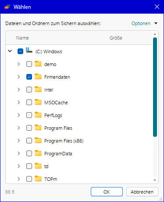Expand the Program Files (x86) folder

[x=18, y=141]
